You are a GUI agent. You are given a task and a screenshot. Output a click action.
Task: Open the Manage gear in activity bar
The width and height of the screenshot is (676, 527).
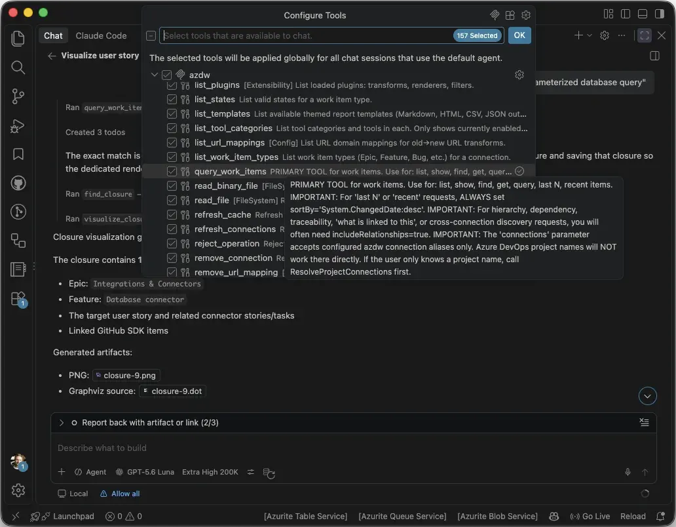point(18,490)
